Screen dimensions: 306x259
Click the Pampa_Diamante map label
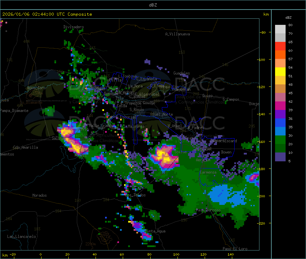pos(14,111)
